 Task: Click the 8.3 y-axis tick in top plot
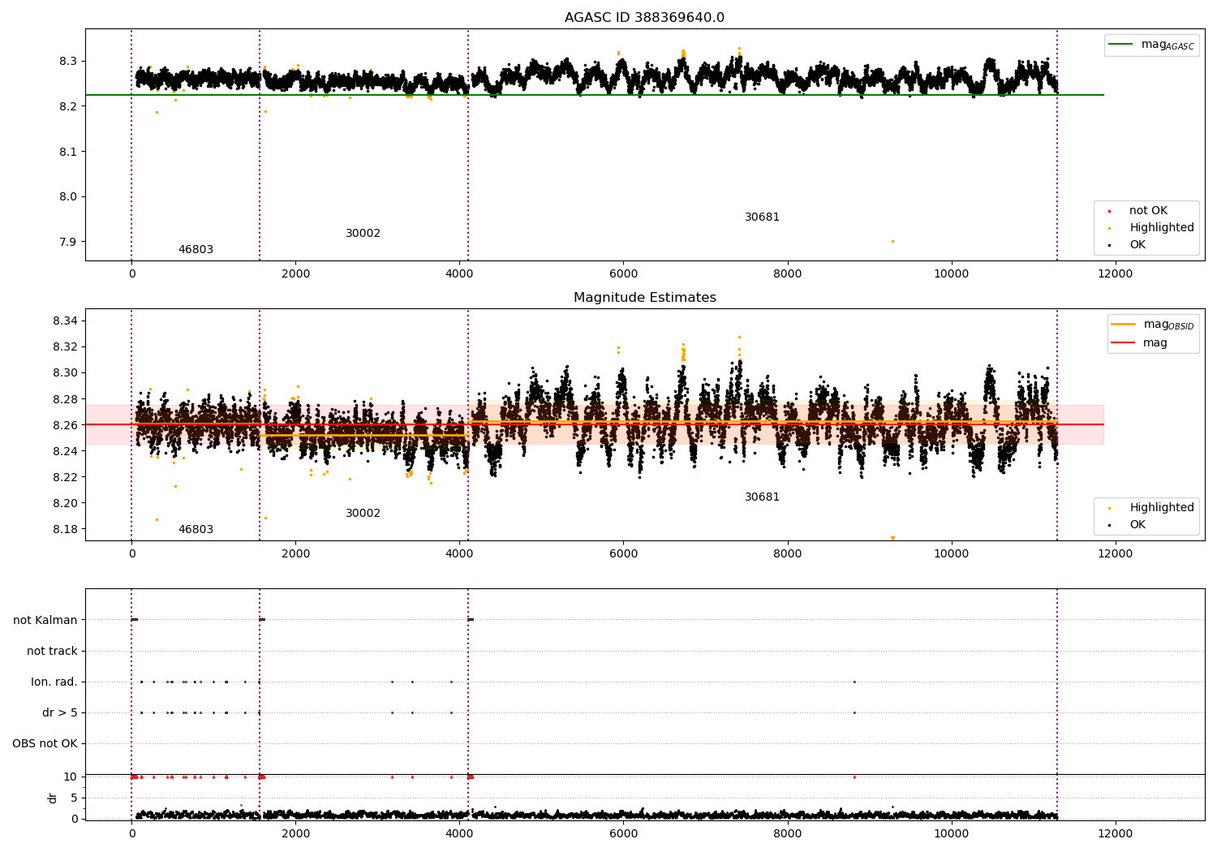click(x=68, y=62)
